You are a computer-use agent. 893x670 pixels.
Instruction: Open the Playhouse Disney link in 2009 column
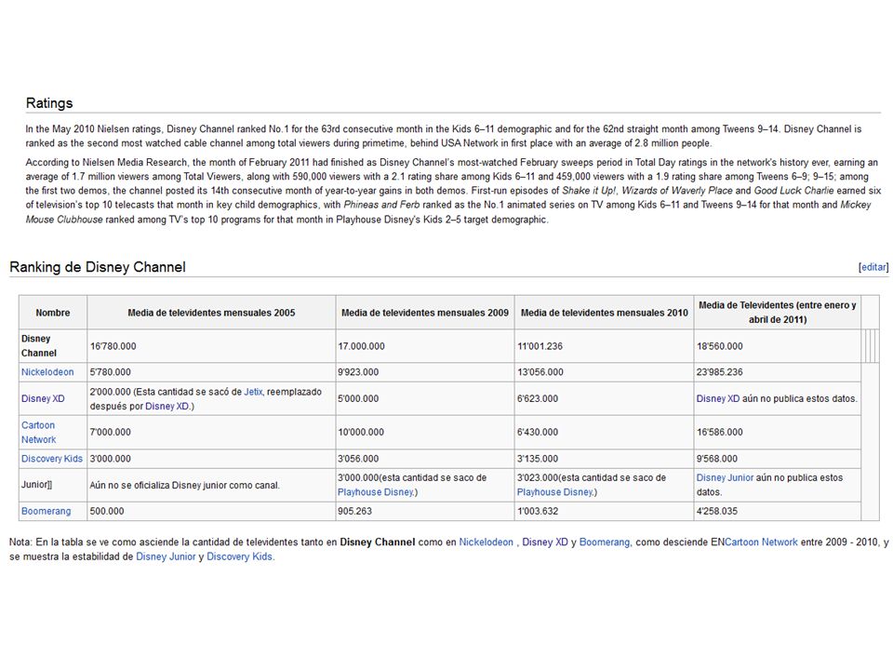(x=375, y=492)
